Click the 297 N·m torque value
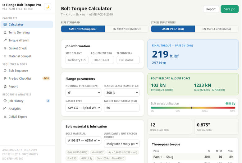242x163 pixels. coord(159,63)
